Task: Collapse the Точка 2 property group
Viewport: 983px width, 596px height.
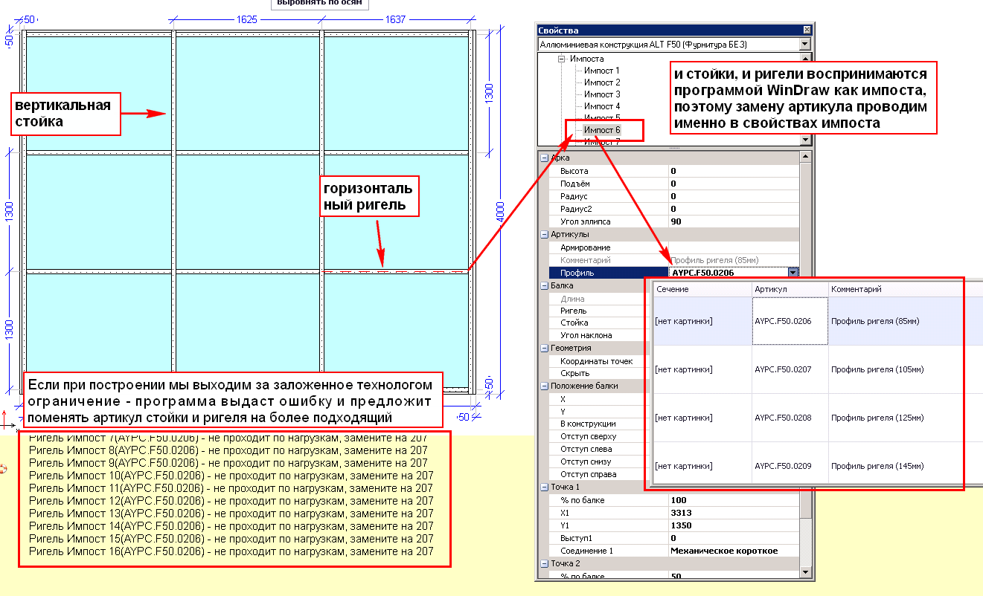Action: [x=544, y=563]
